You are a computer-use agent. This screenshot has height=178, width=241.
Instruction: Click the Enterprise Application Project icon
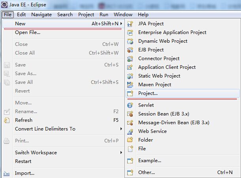click(130, 32)
